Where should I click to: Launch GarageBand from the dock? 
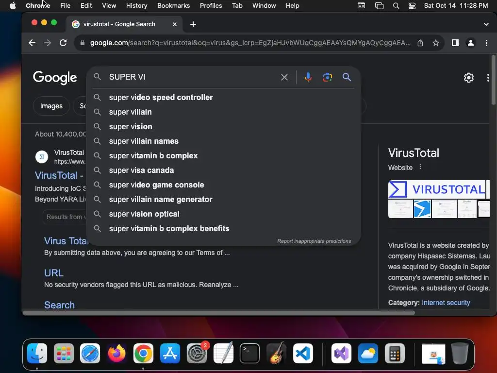[276, 353]
